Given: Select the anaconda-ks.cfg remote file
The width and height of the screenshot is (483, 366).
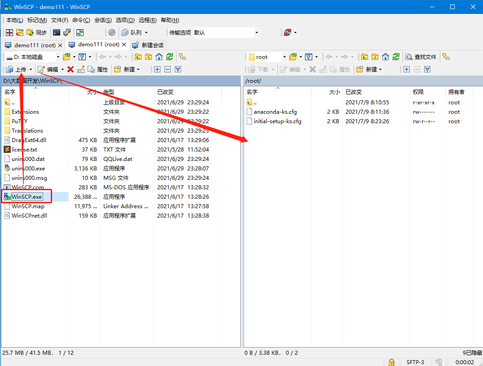Looking at the screenshot, I should click(x=275, y=112).
